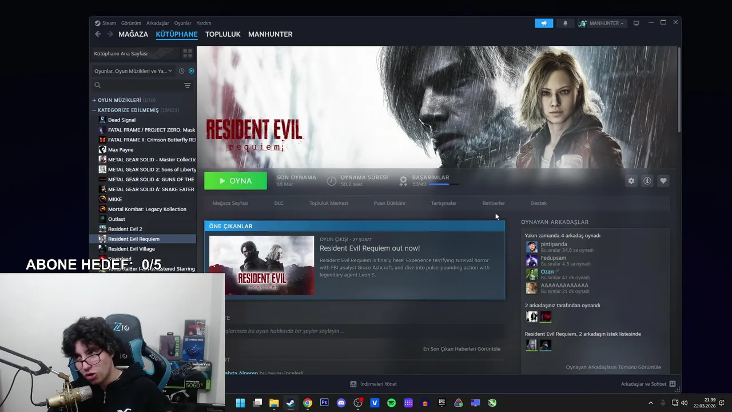Open Destek link
This screenshot has width=732, height=412.
click(539, 203)
